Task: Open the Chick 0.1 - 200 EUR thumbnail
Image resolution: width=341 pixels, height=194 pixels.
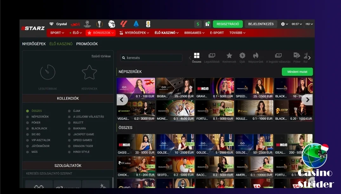Action: point(136,167)
